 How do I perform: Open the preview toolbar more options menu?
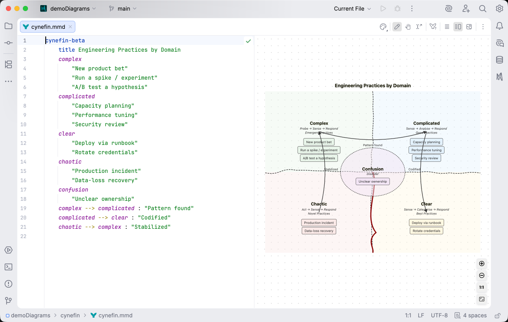[483, 27]
